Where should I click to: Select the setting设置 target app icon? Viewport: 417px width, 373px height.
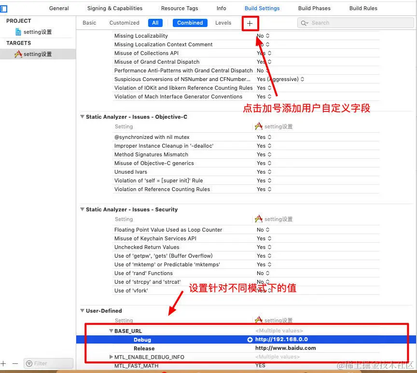[x=18, y=54]
